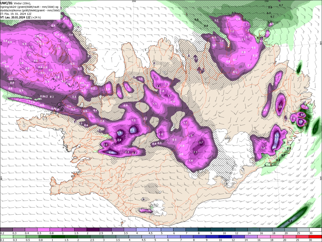This screenshot has height=242, width=322.
Task: Click the white swatch starting at 30, upper legend row
Action: (x=316, y=230)
